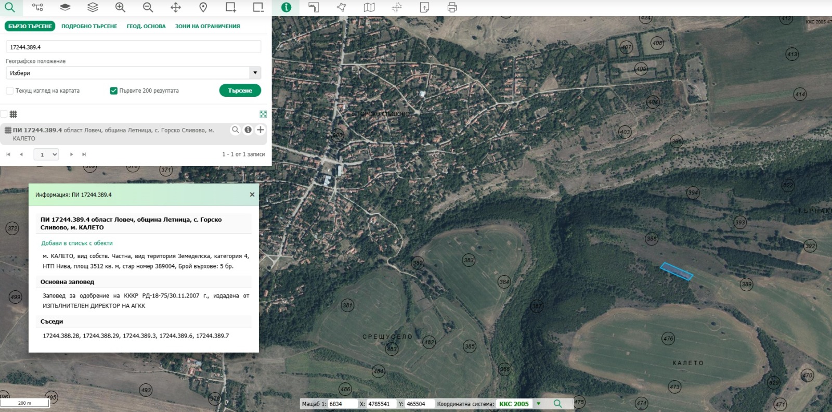Zoom to all results extent icon
This screenshot has width=832, height=412.
263,114
